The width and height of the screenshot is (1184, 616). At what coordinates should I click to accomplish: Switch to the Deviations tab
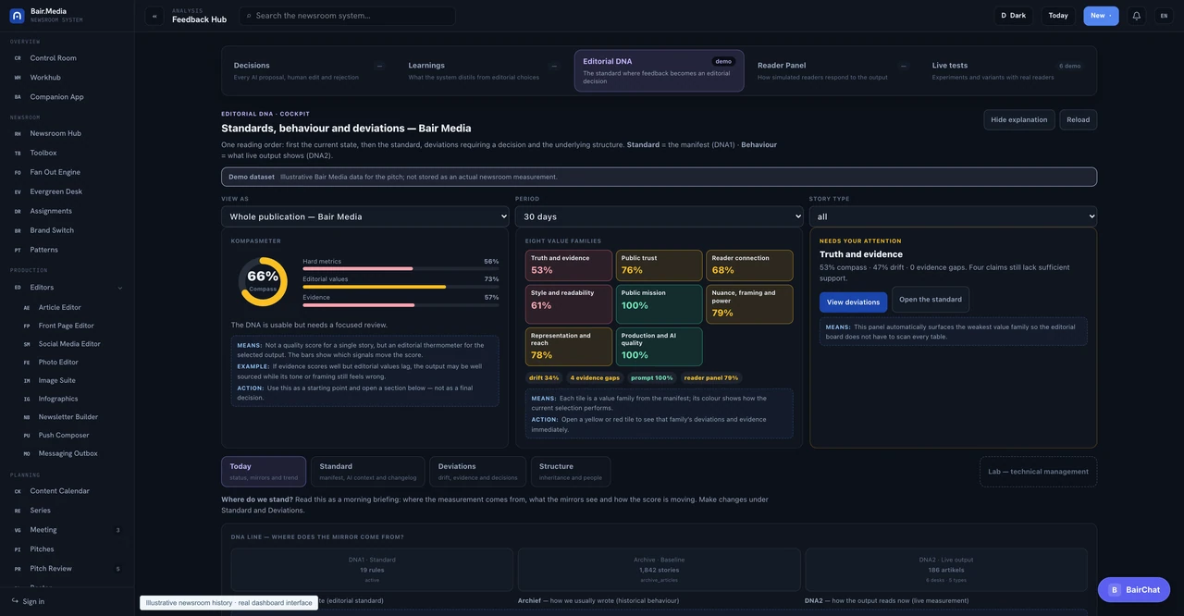click(x=477, y=472)
